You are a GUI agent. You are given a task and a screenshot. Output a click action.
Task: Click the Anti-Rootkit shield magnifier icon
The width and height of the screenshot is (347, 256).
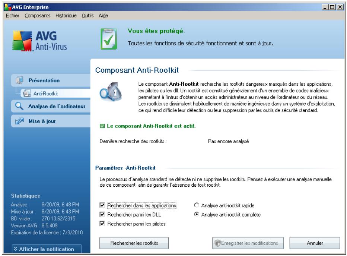111,92
